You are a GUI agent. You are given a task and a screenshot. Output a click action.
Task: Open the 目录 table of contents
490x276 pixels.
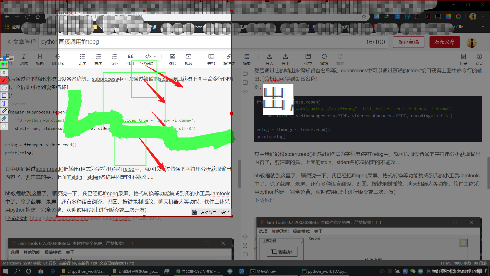tap(464, 59)
